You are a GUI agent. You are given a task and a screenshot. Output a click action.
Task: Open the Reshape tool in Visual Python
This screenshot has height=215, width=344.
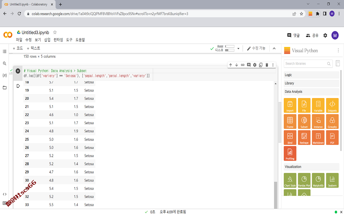pos(304,138)
